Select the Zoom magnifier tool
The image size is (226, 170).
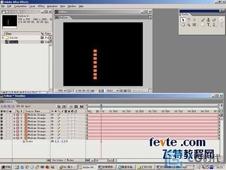tap(189, 25)
